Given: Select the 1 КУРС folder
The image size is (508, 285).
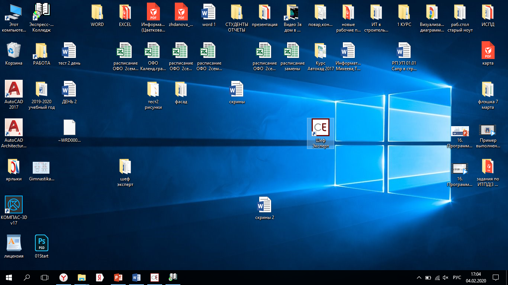Looking at the screenshot, I should click(404, 16).
